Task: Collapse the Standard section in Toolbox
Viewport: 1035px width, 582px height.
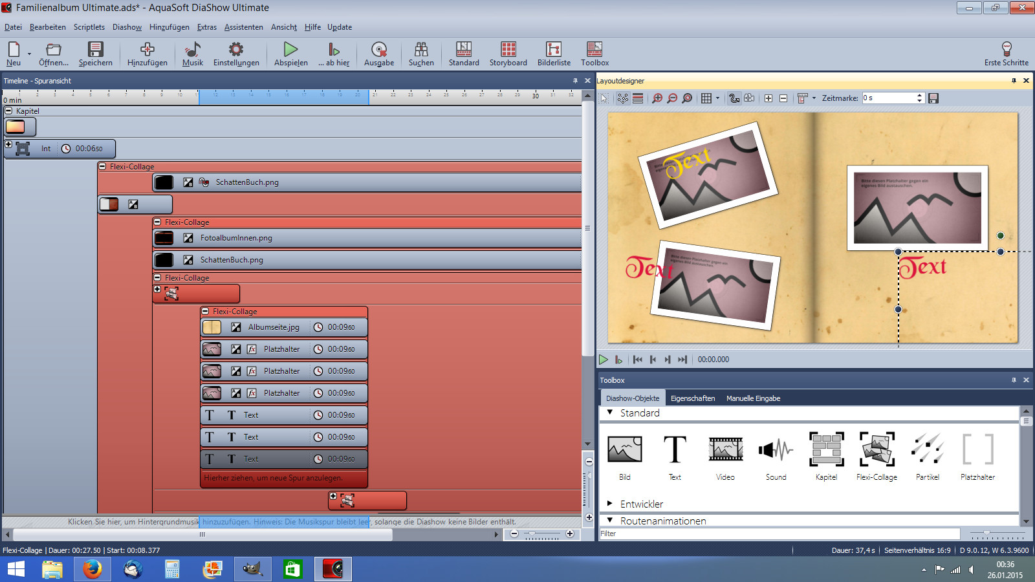Action: tap(610, 413)
